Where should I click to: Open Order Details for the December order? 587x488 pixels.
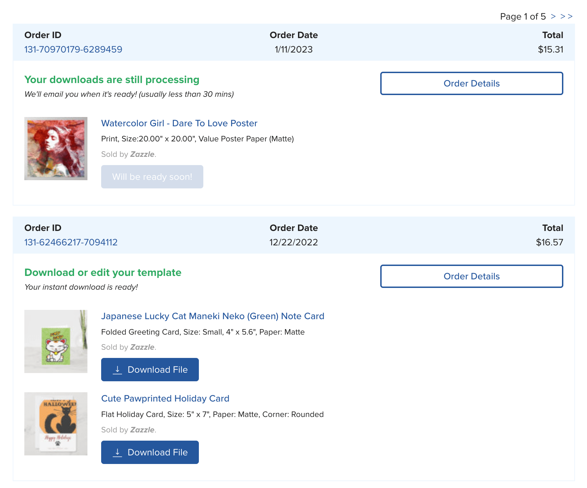471,276
